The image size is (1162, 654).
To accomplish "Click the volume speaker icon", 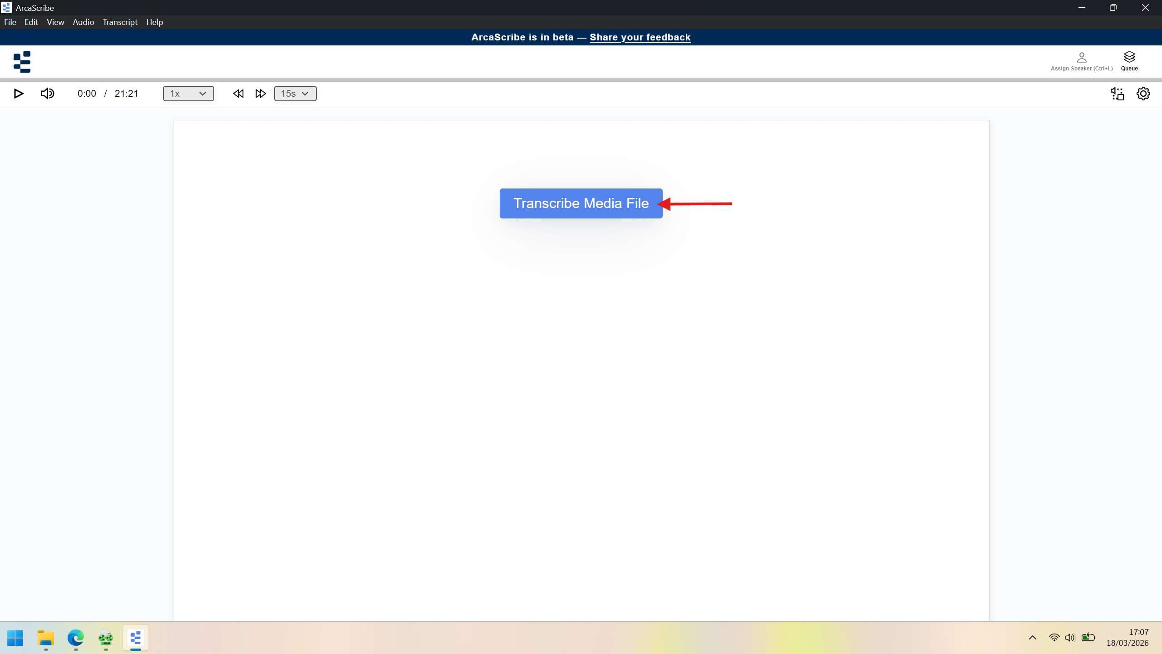I will [x=47, y=94].
